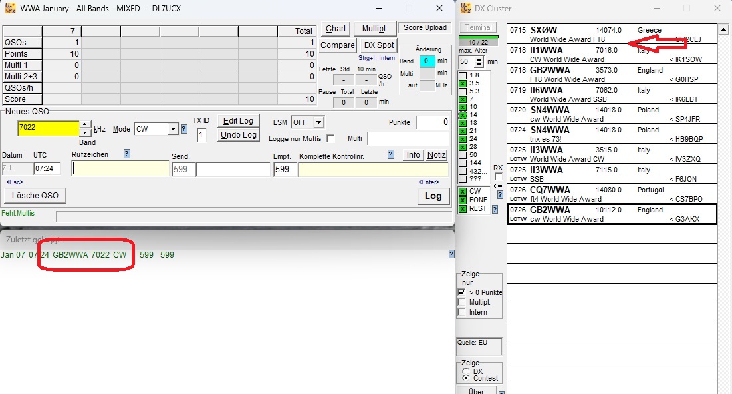The image size is (732, 394).
Task: Click the help icon beside the REST filter
Action: point(494,209)
